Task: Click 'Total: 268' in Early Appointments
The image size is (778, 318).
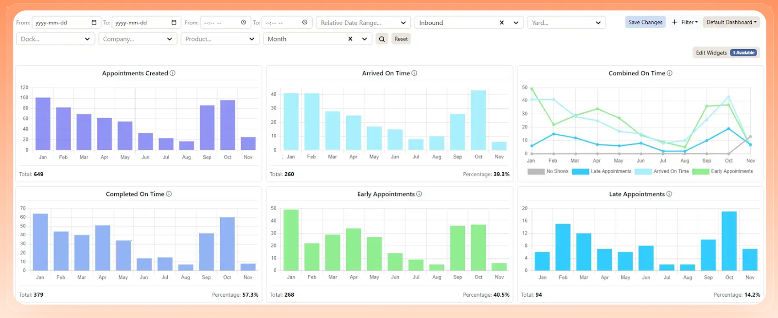Action: point(282,295)
